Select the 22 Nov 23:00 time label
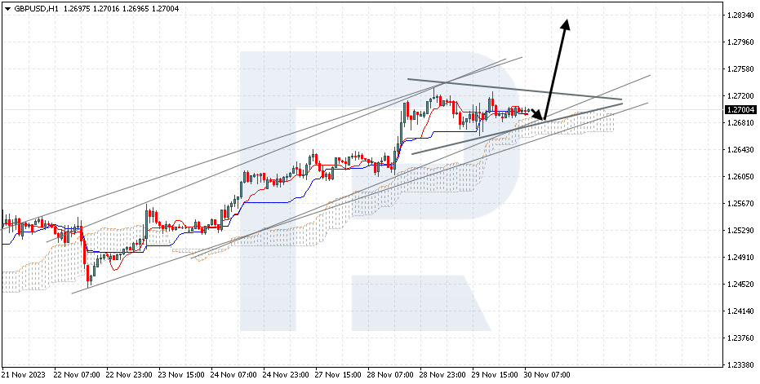 tap(131, 375)
